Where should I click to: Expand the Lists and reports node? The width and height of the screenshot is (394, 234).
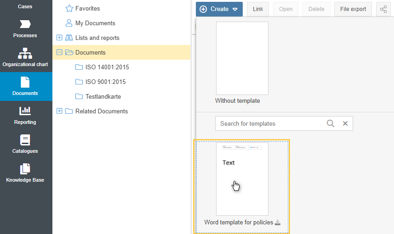59,38
